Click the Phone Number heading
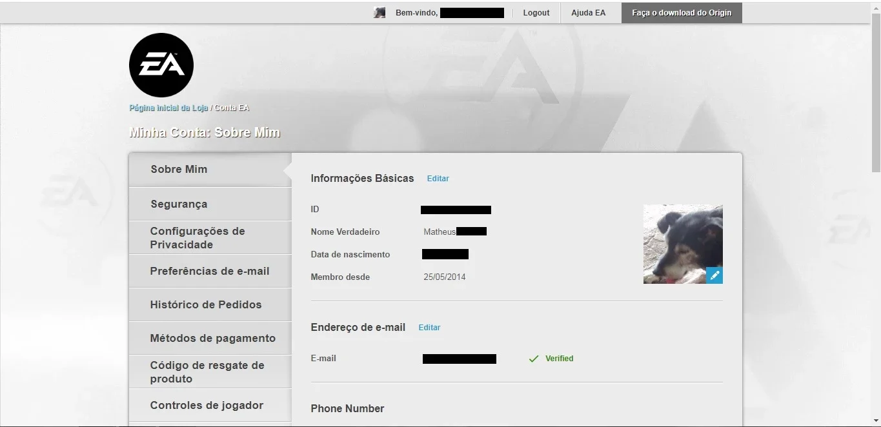 coord(347,409)
